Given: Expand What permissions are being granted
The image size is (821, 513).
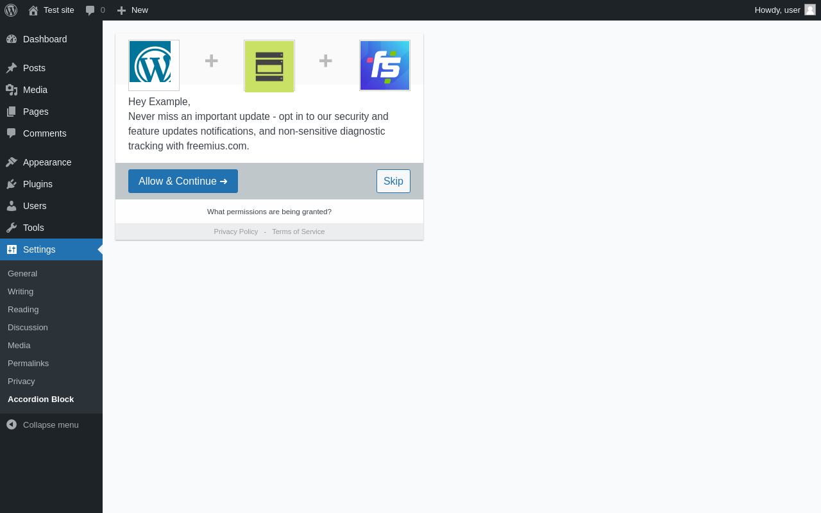Looking at the screenshot, I should click(x=269, y=212).
